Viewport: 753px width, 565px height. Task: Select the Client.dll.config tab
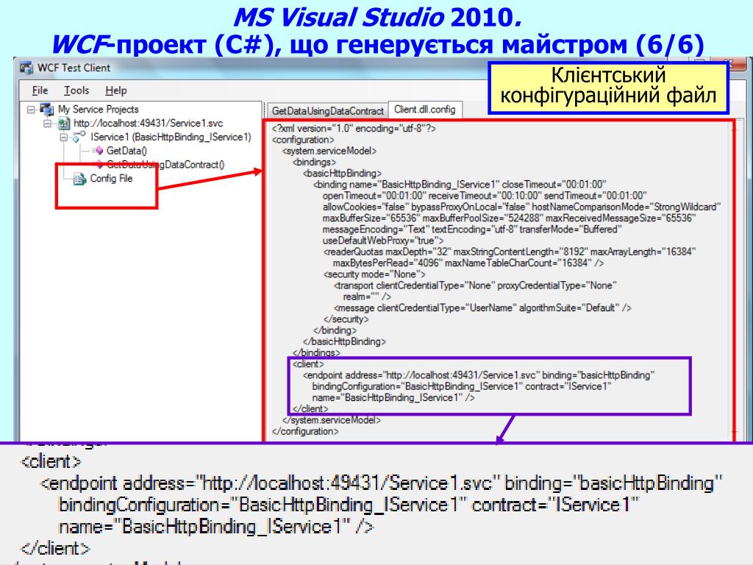click(x=424, y=110)
